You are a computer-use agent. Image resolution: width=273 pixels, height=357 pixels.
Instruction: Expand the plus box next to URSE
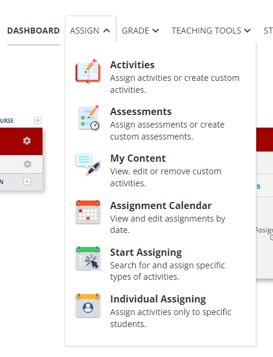click(38, 120)
